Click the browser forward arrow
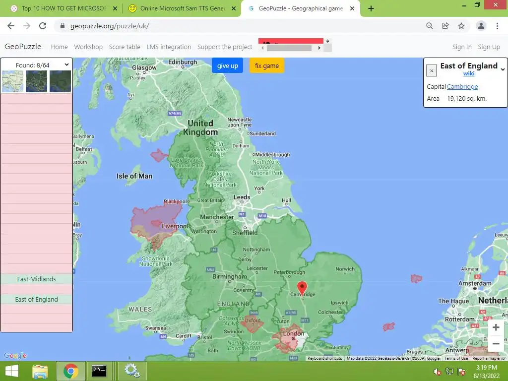The width and height of the screenshot is (508, 381). (x=27, y=26)
